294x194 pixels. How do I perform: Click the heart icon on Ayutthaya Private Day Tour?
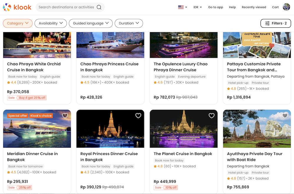pos(284,116)
